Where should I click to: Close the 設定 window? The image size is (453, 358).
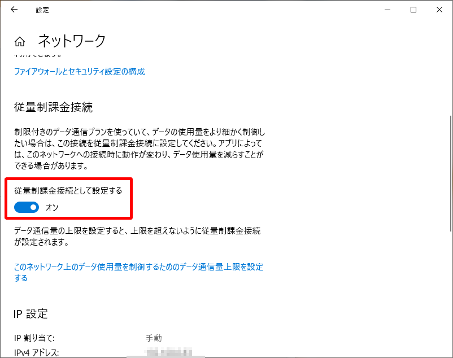coord(439,10)
